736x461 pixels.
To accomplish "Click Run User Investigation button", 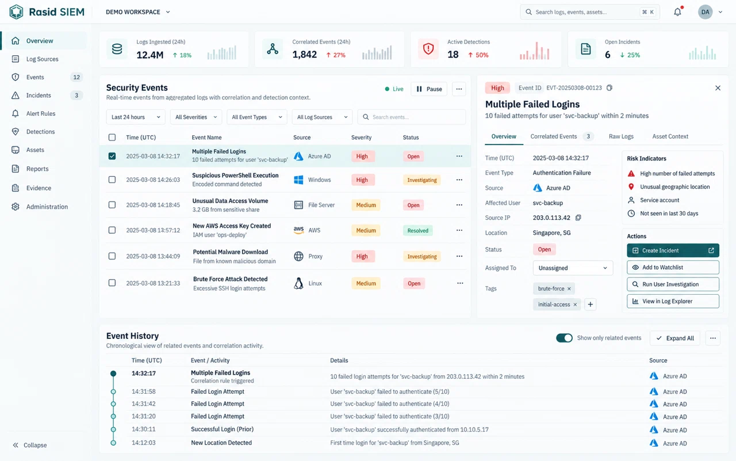I will click(x=673, y=284).
